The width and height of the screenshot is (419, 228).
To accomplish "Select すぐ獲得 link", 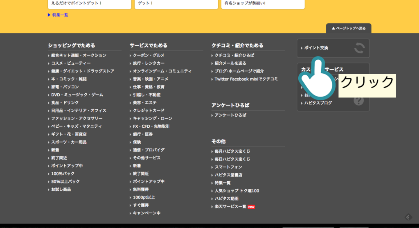I will [141, 205].
